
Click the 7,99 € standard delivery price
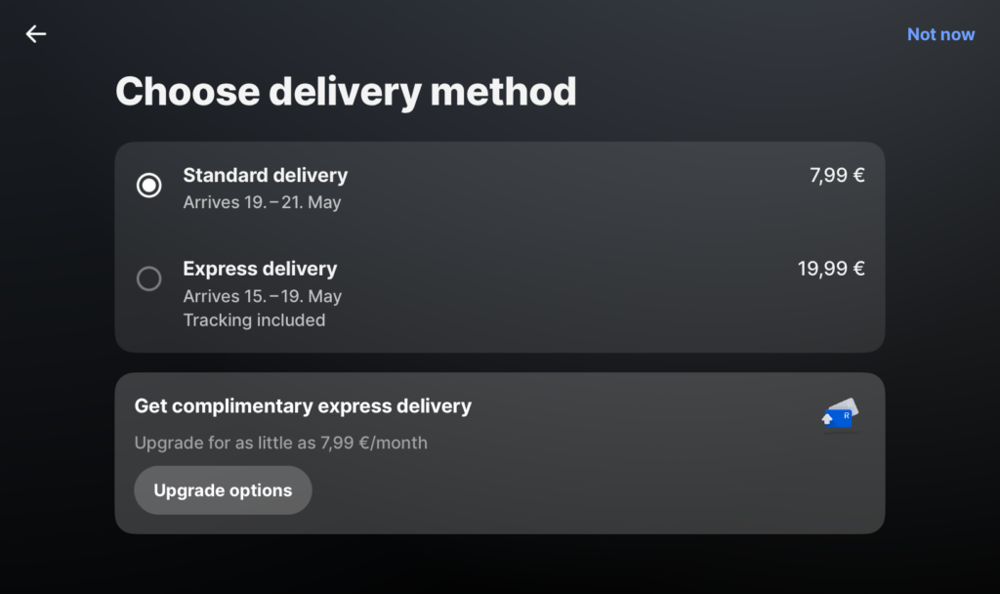pos(837,176)
